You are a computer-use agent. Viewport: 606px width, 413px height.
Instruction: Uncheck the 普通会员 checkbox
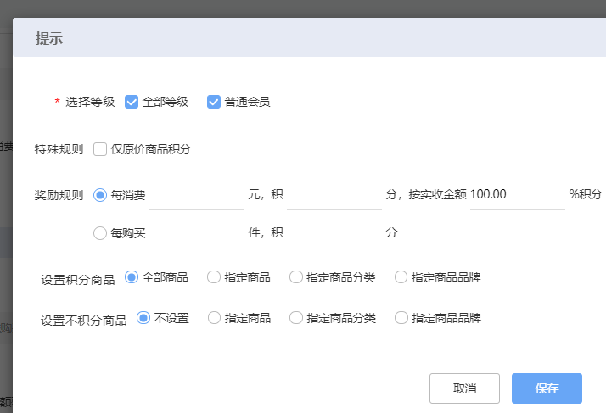click(x=214, y=102)
